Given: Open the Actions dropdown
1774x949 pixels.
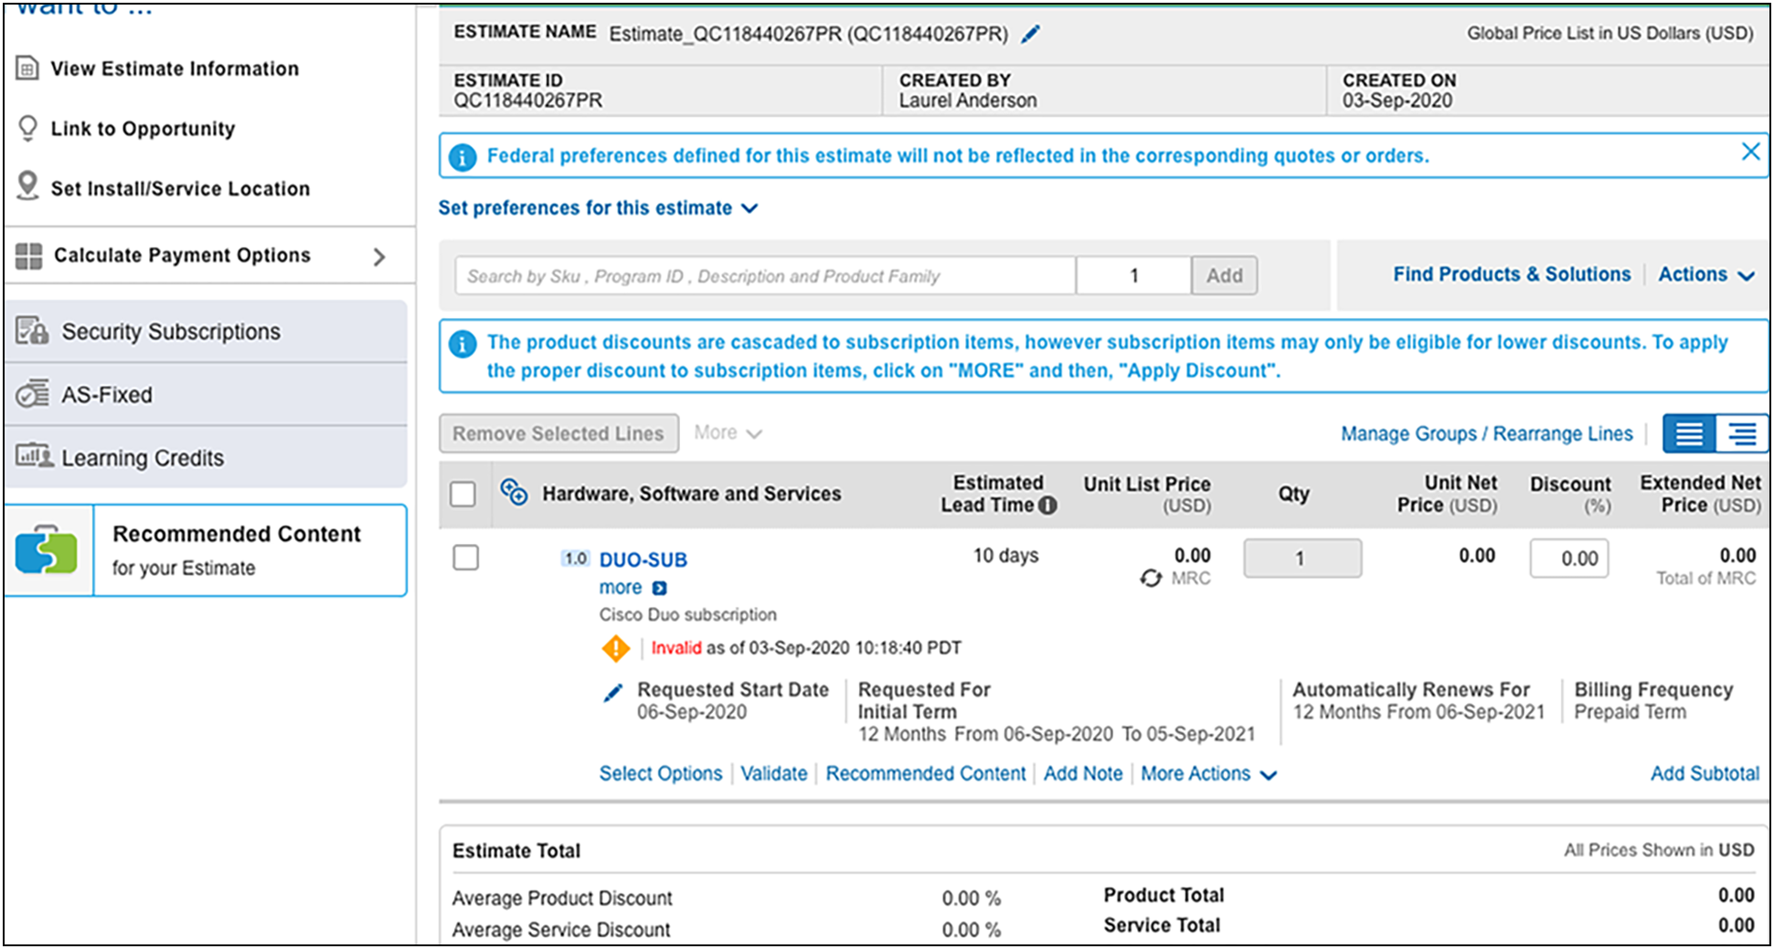Looking at the screenshot, I should 1705,274.
